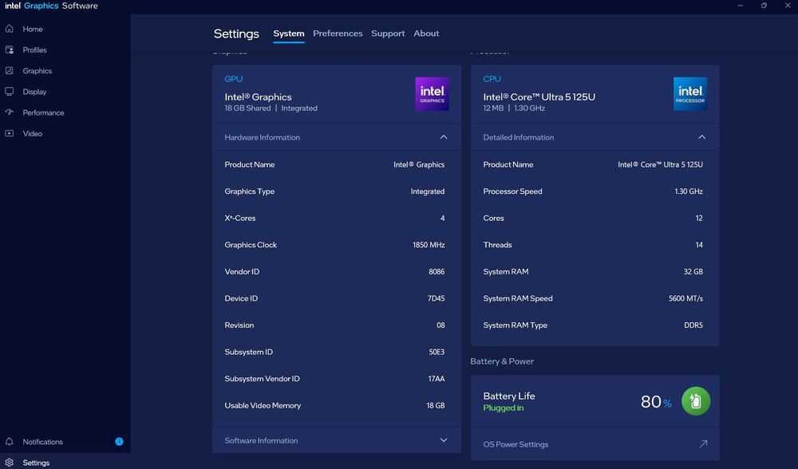Click the Settings gear icon in sidebar
The width and height of the screenshot is (798, 469).
[x=9, y=463]
